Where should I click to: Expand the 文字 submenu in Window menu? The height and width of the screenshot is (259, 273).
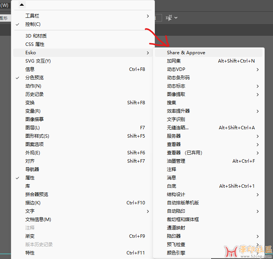tap(83, 211)
